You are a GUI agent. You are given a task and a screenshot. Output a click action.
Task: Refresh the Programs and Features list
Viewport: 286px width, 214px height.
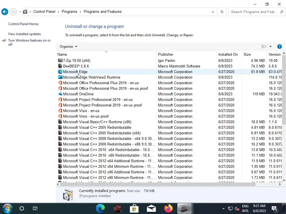point(222,12)
